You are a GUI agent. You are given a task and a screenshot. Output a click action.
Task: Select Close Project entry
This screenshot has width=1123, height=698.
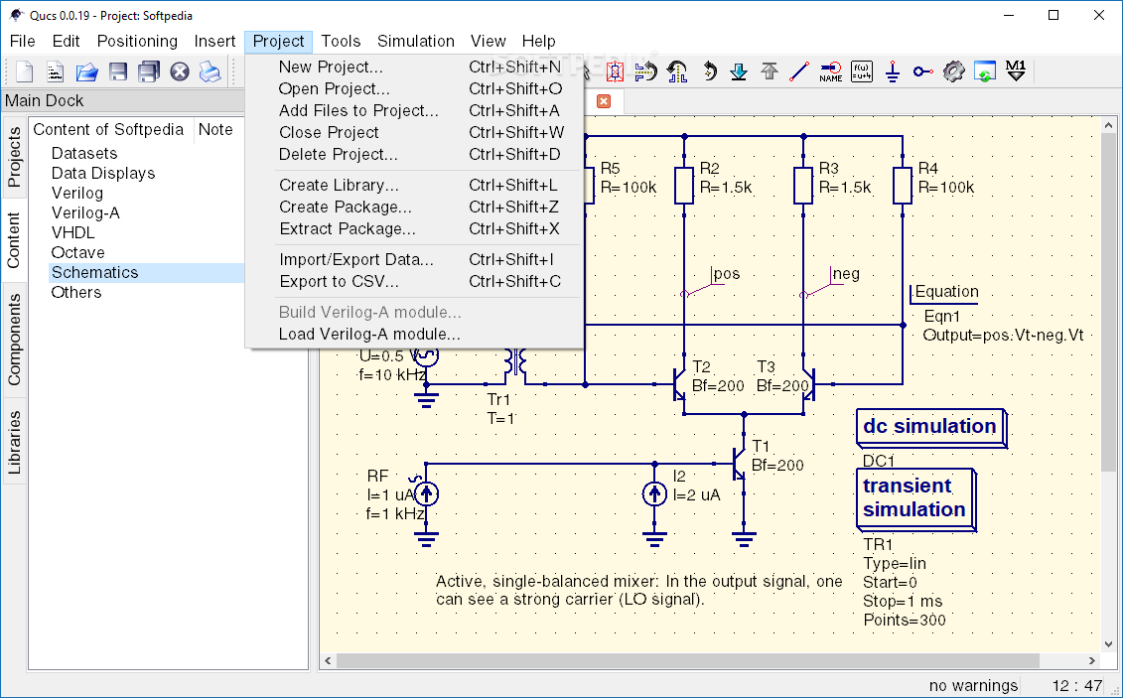(414, 132)
